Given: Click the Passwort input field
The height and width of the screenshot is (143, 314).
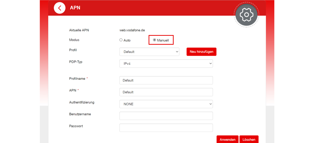Looking at the screenshot, I should (x=166, y=128).
